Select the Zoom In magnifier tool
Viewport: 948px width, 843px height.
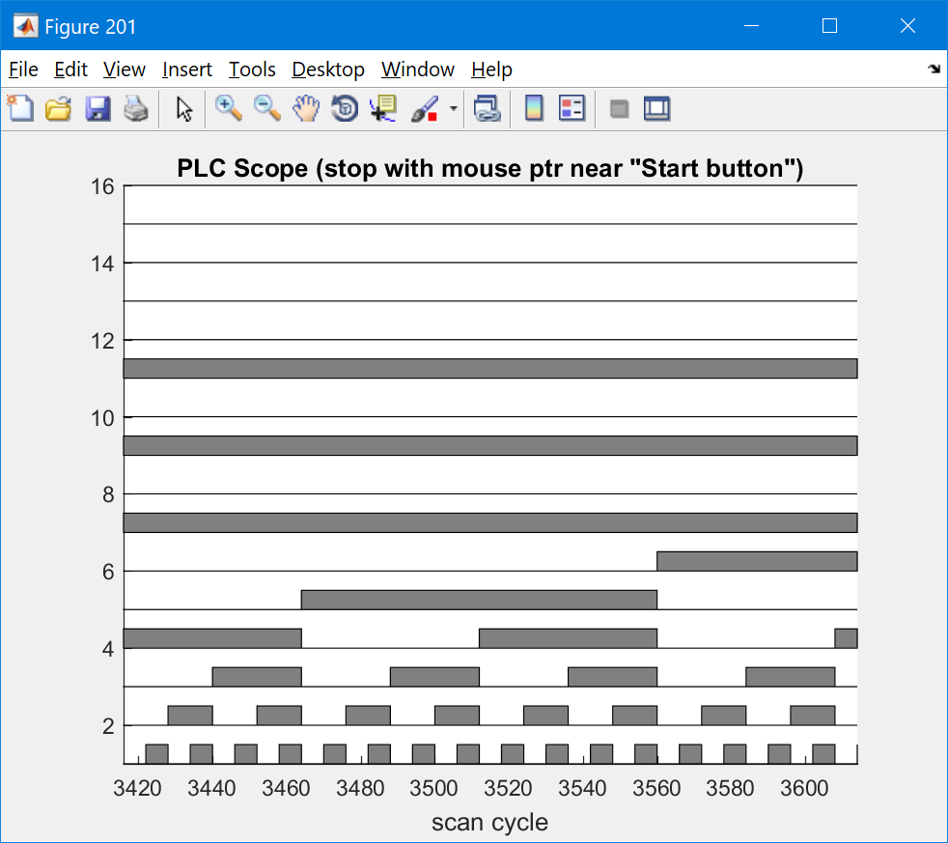pos(229,109)
